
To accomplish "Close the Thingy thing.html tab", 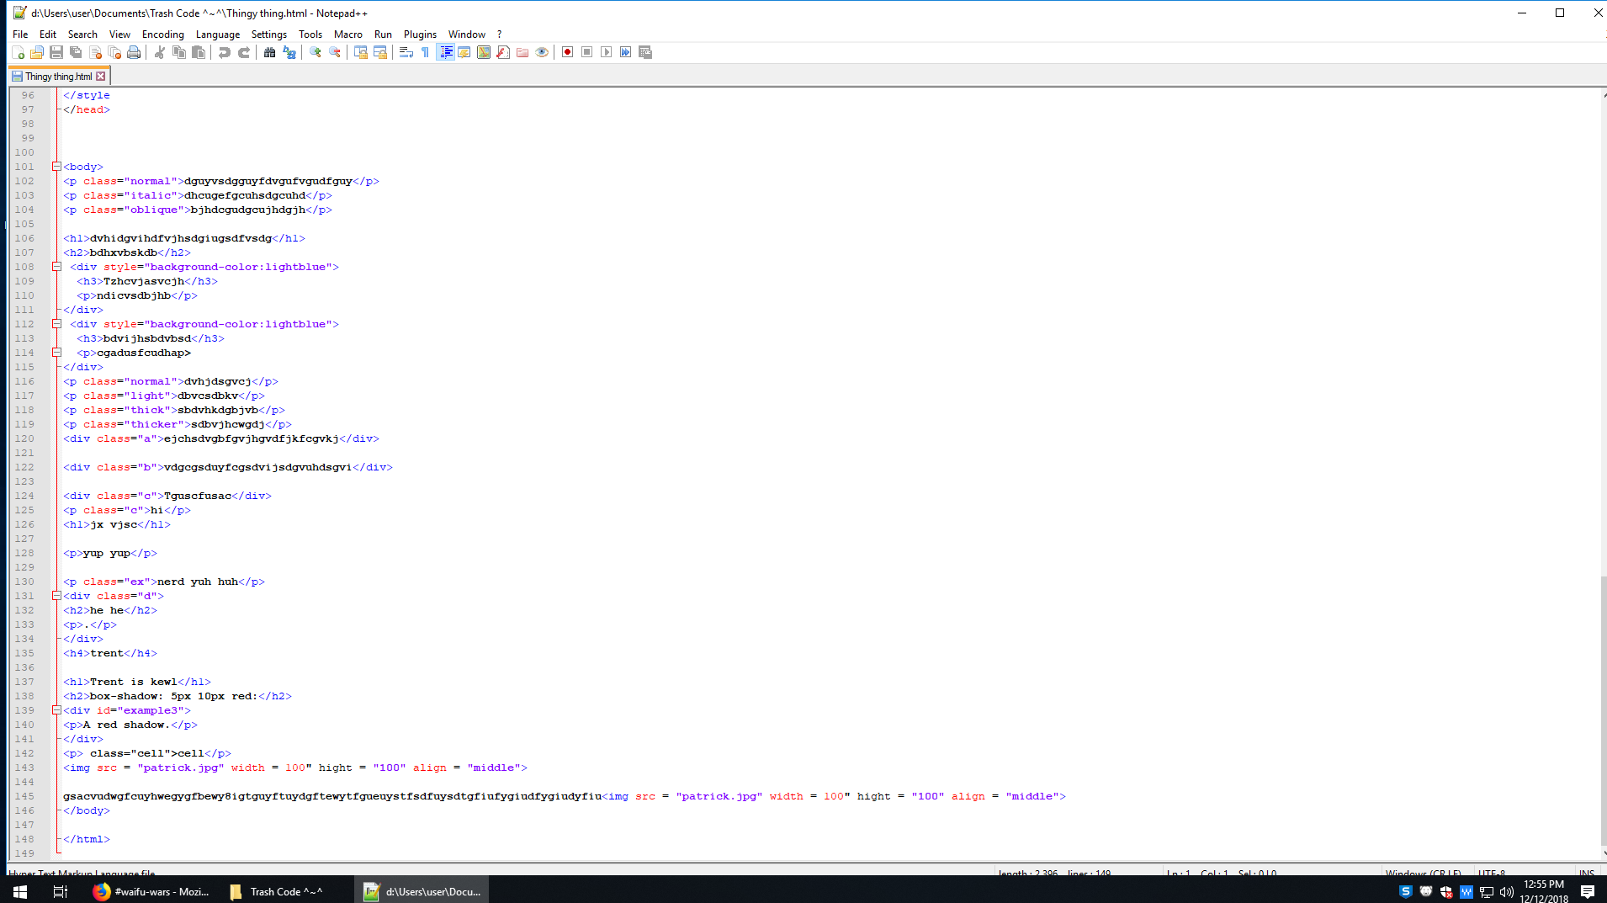I will (101, 77).
